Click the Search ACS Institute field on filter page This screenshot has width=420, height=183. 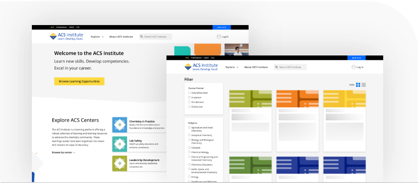click(x=292, y=67)
